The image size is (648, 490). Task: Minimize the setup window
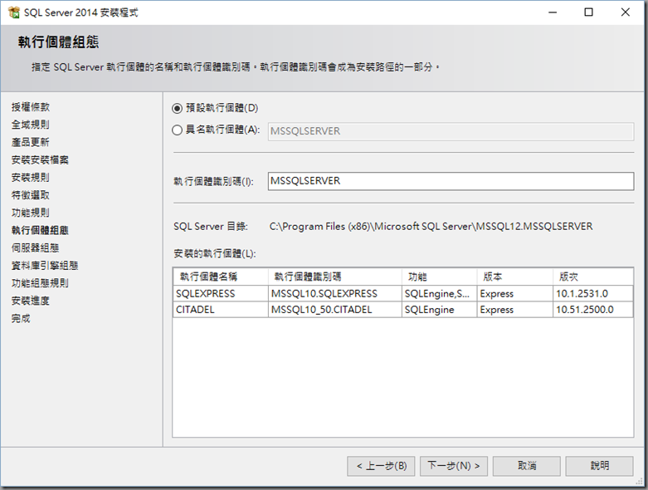tap(553, 12)
